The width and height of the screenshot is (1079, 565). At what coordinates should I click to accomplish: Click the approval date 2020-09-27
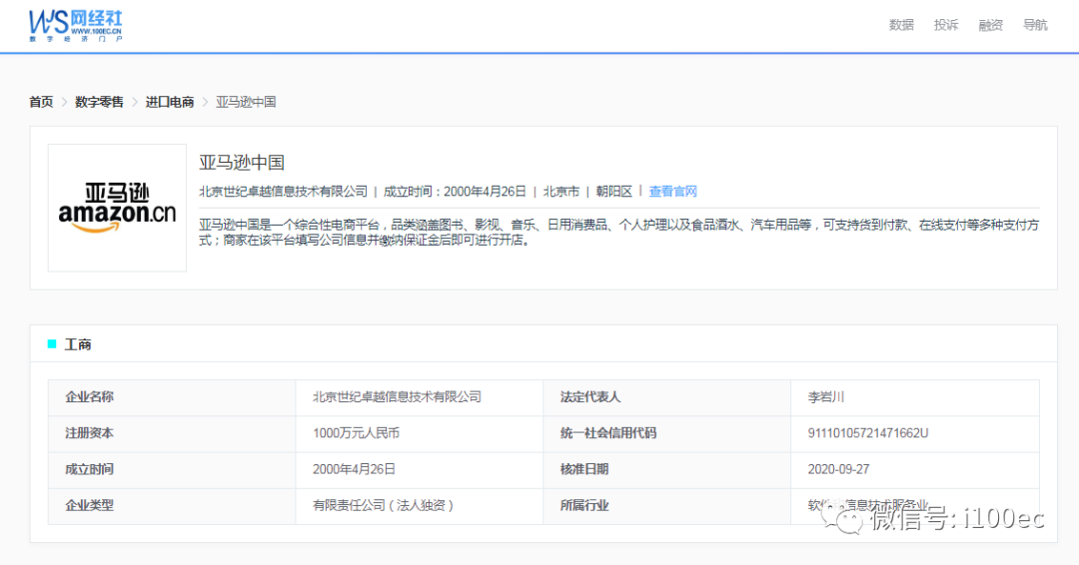[838, 469]
